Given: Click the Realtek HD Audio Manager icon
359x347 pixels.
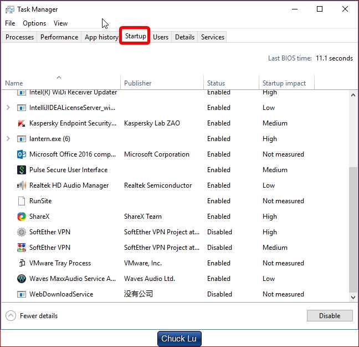Looking at the screenshot, I should tap(22, 185).
